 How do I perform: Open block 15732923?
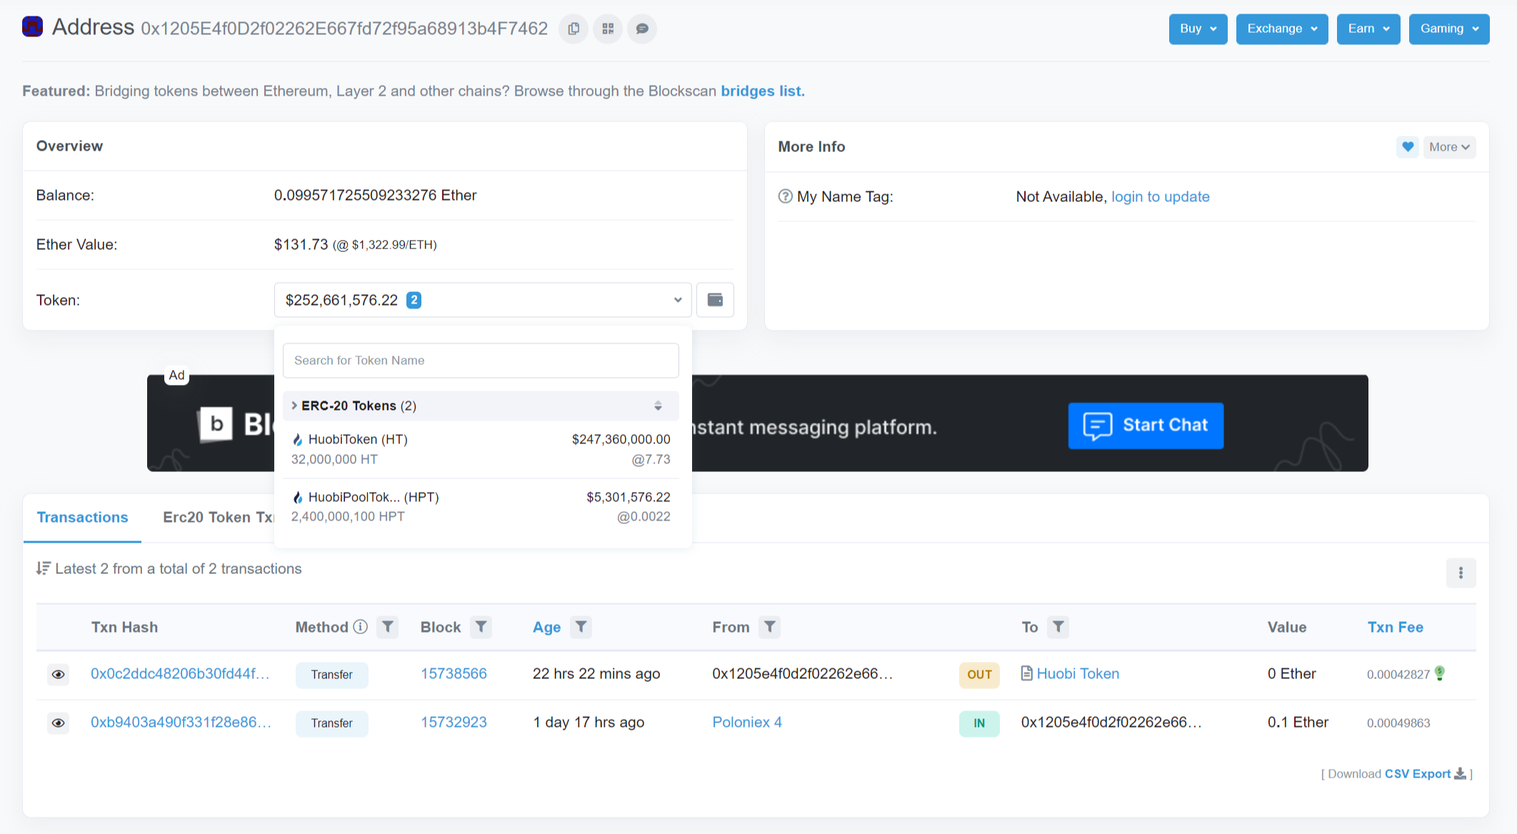(x=454, y=722)
